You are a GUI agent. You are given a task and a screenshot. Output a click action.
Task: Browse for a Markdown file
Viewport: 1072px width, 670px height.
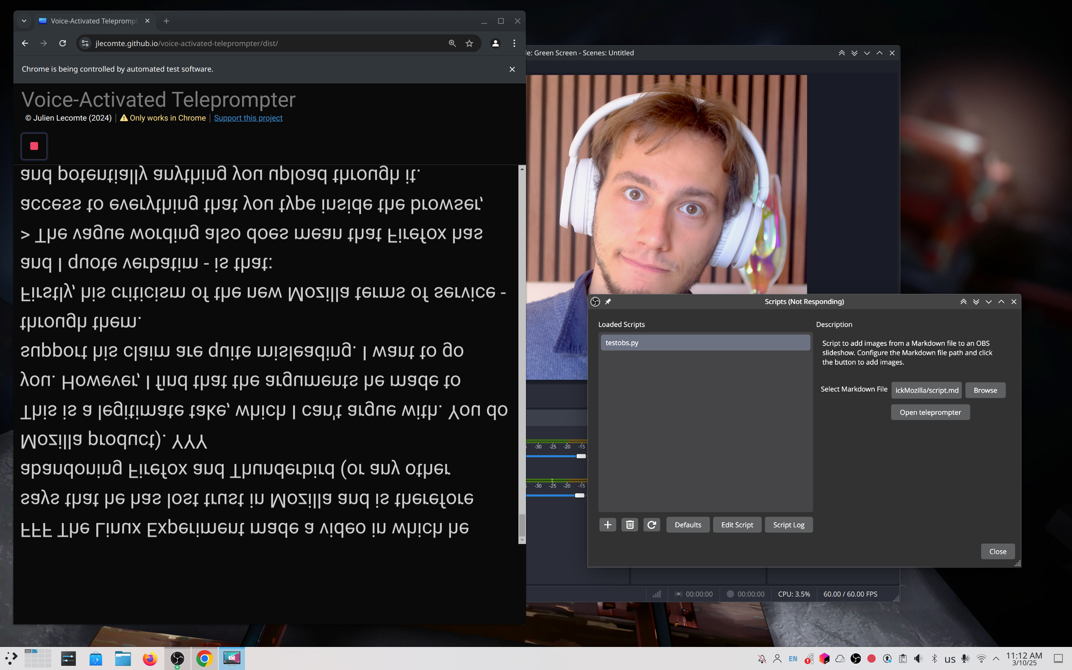point(985,390)
